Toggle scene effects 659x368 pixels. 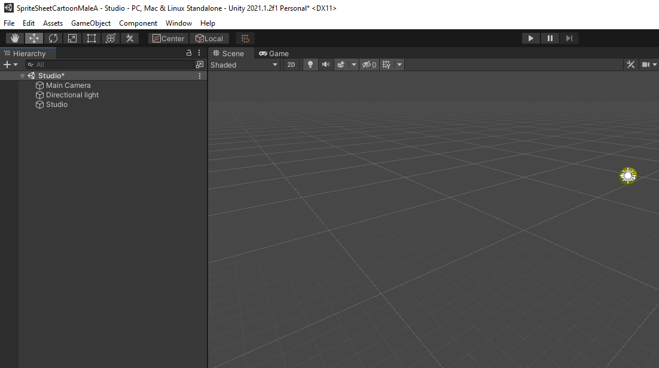click(x=341, y=65)
